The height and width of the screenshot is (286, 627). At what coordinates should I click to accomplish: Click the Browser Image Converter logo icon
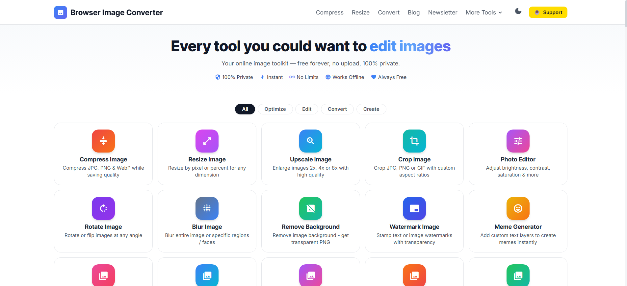(x=61, y=12)
